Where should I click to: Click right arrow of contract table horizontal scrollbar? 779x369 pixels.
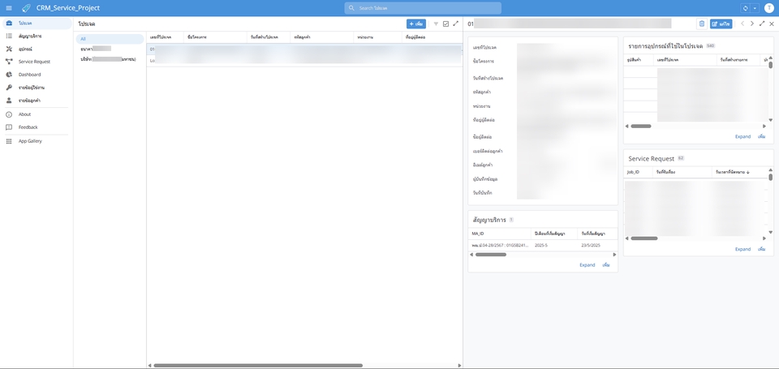[614, 255]
